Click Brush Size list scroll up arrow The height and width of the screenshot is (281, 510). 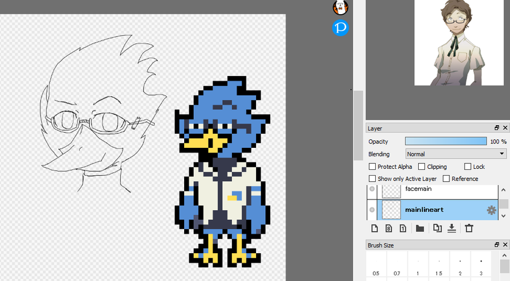(x=504, y=256)
